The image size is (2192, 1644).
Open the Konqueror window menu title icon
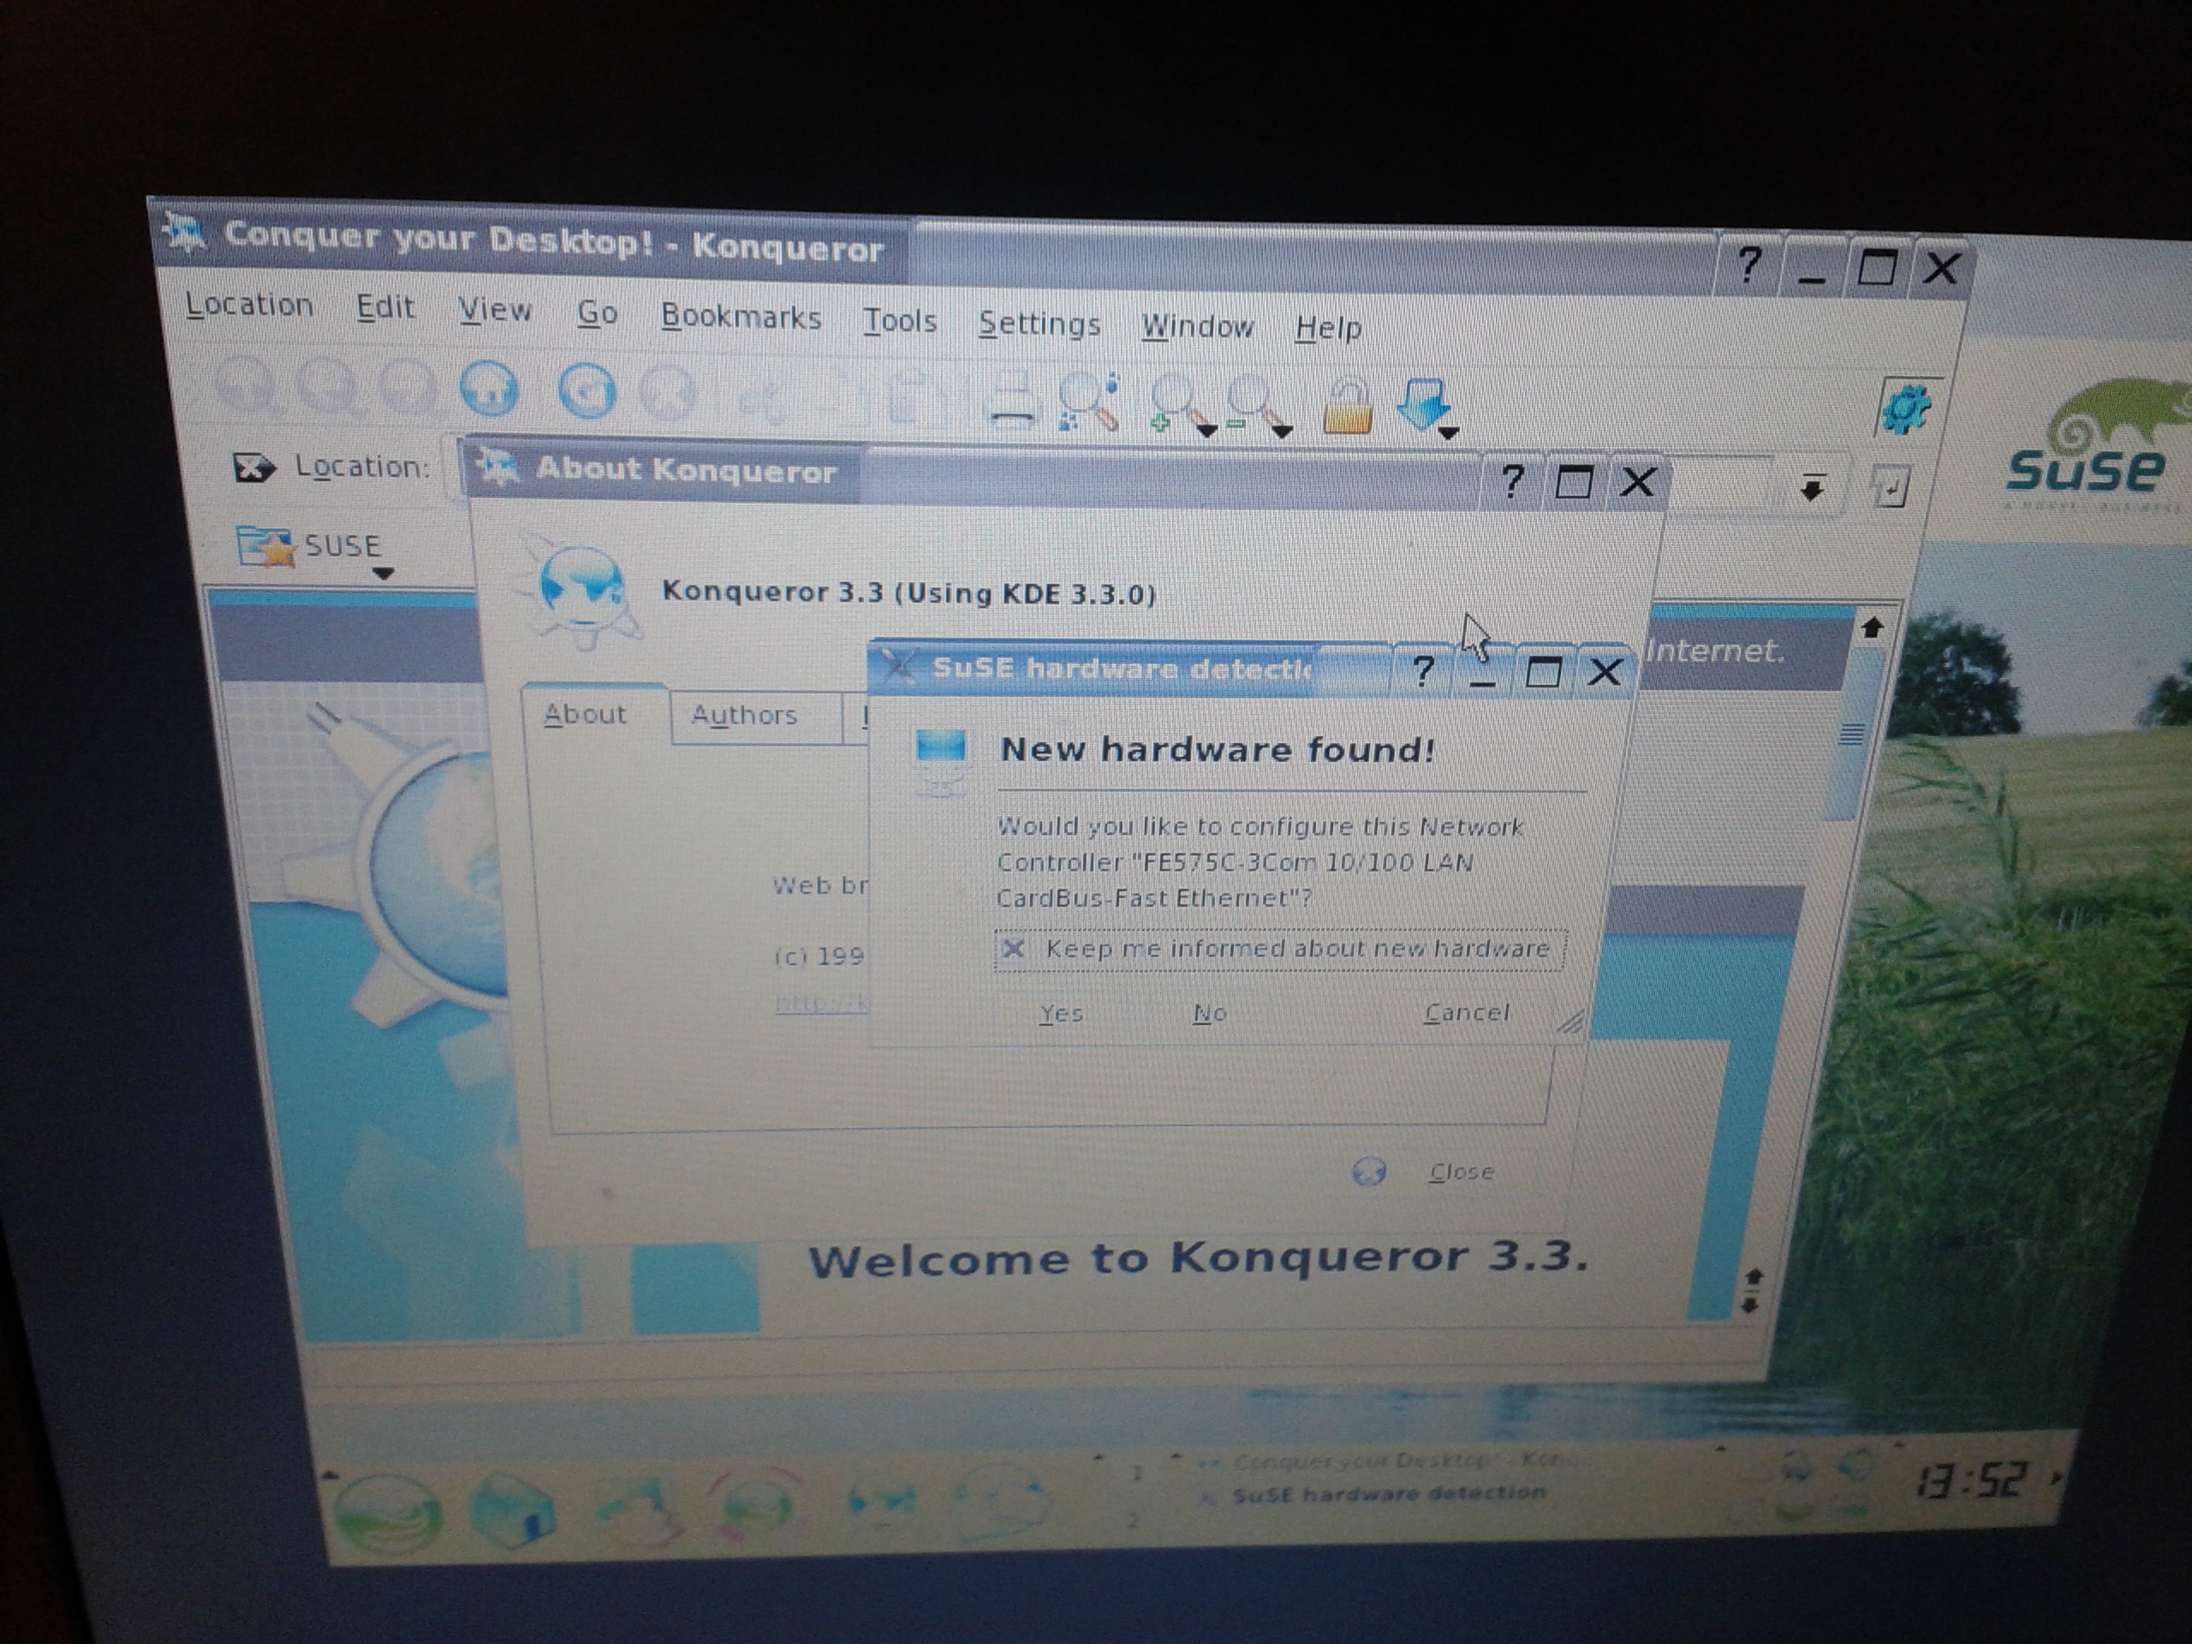185,235
